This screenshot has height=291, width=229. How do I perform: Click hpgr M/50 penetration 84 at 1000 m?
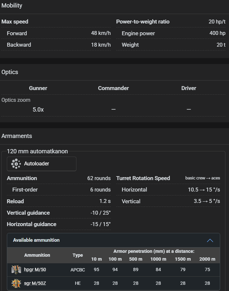(x=158, y=270)
